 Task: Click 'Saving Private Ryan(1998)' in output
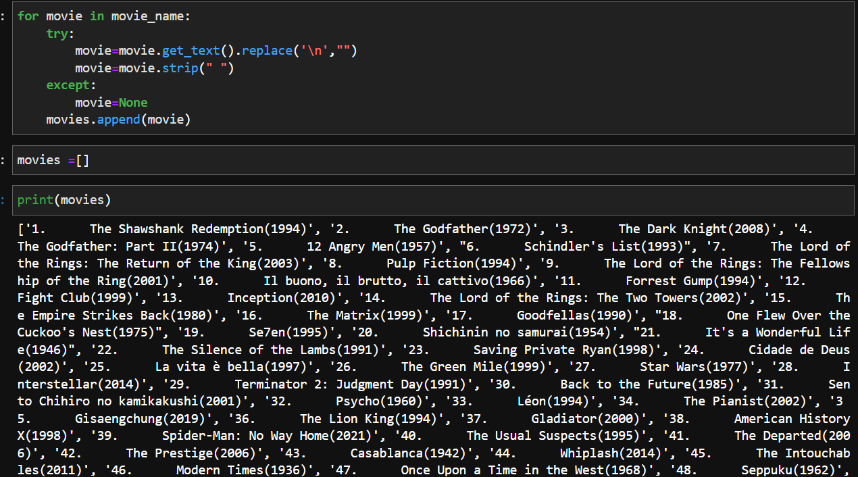tap(563, 350)
